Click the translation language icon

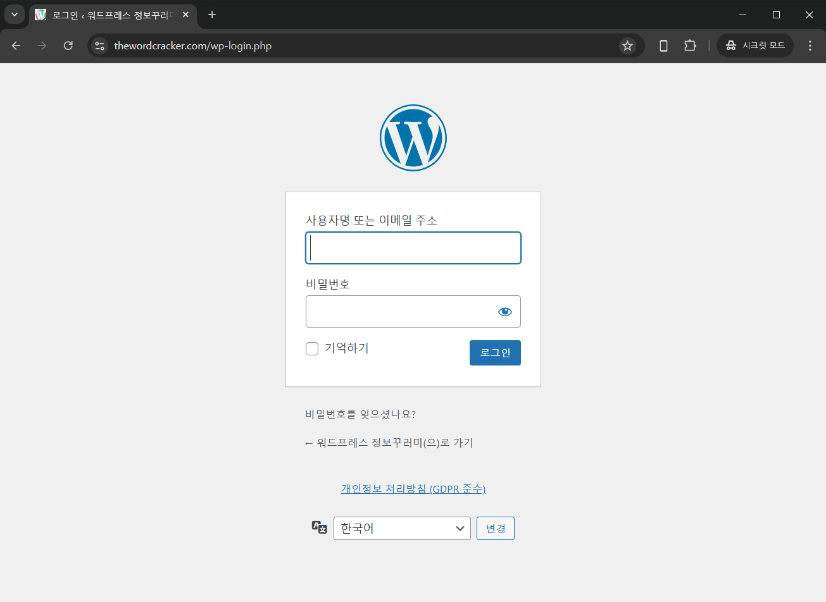coord(320,527)
